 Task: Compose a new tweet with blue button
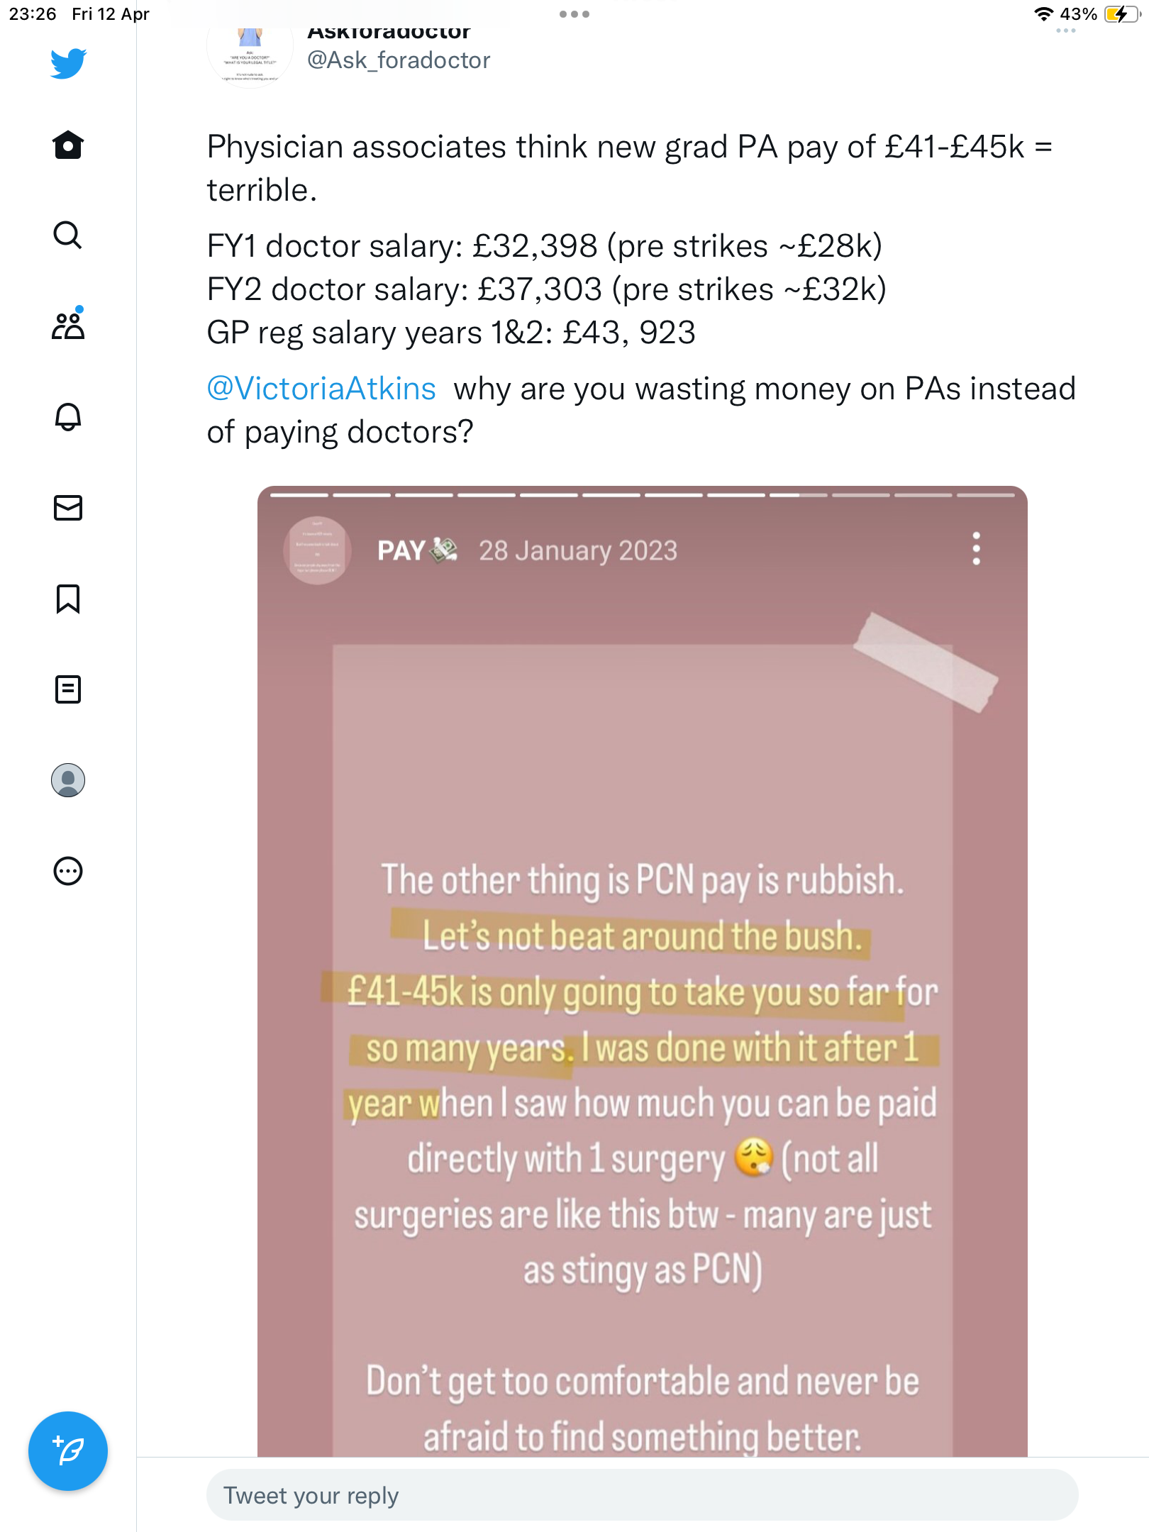click(68, 1451)
